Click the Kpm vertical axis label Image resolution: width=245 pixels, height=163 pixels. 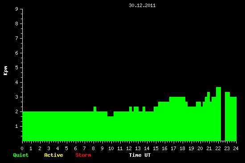click(5, 71)
